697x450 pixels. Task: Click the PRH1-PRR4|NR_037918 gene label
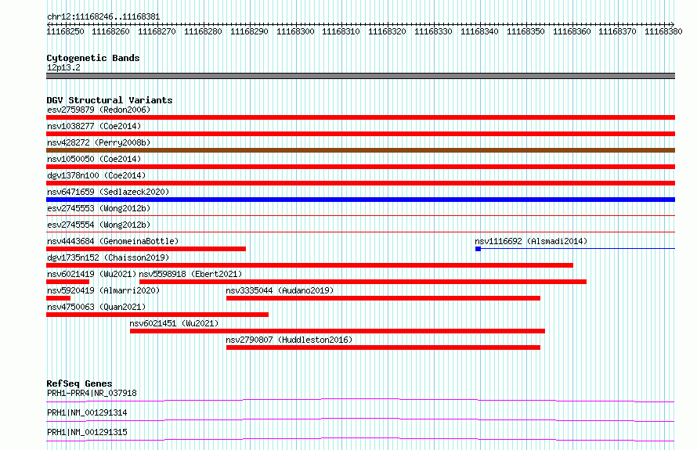92,393
